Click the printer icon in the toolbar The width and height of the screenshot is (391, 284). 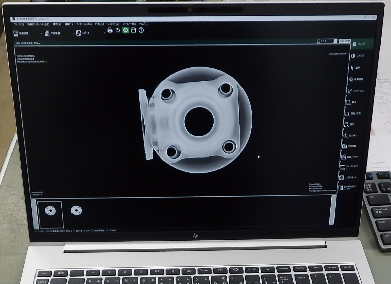pyautogui.click(x=110, y=30)
